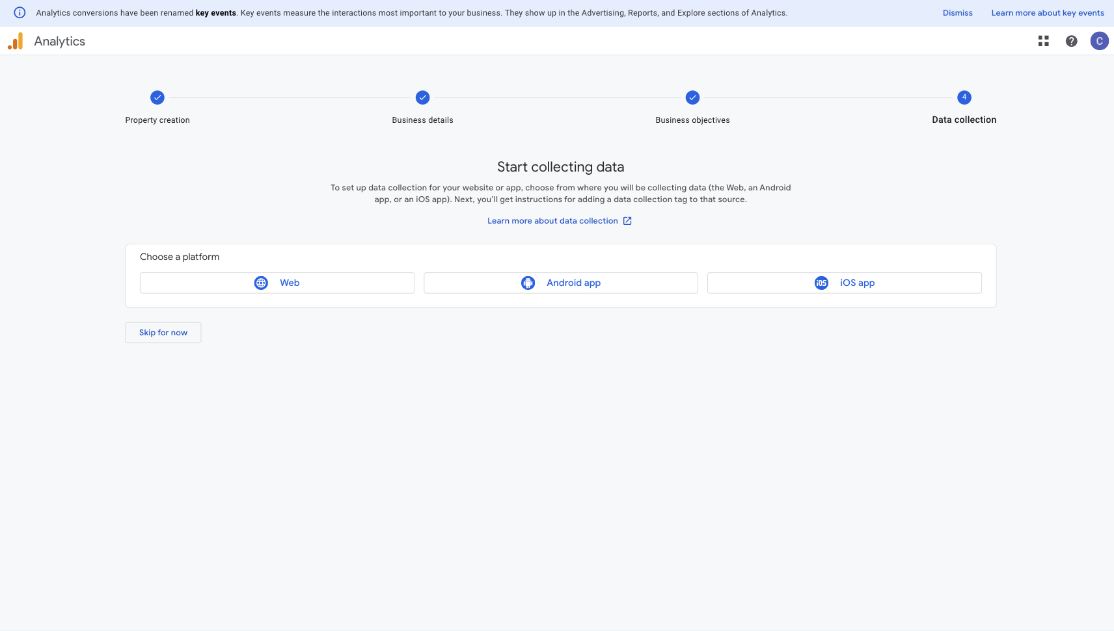Dismiss the key events banner
The height and width of the screenshot is (631, 1114).
[957, 13]
